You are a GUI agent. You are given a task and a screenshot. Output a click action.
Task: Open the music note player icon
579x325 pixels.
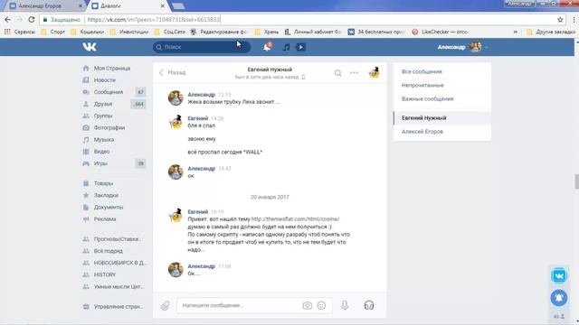point(286,47)
